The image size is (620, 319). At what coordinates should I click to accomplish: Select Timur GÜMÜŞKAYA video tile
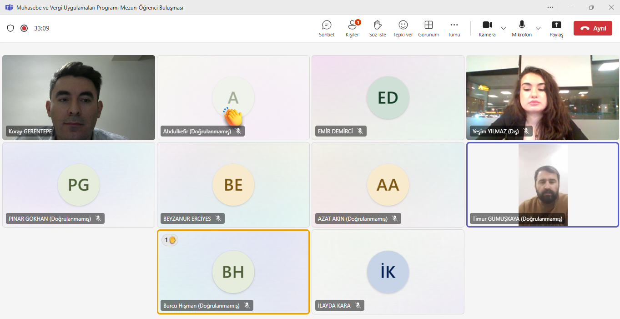pyautogui.click(x=542, y=185)
